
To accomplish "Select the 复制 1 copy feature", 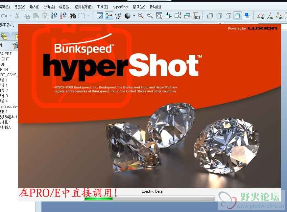I will coord(4,112).
